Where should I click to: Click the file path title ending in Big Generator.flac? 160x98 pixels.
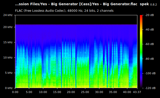click(76, 4)
